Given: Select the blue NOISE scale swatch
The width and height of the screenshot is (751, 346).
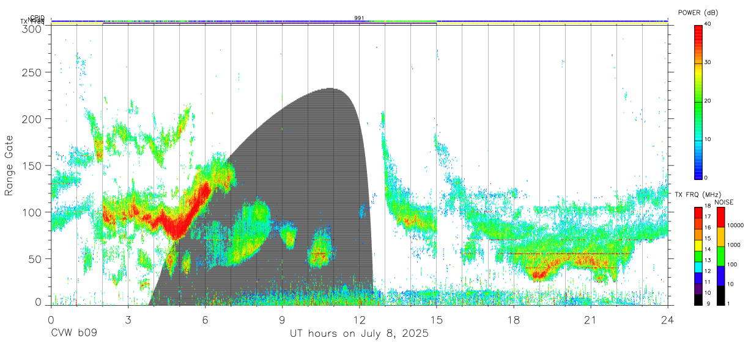Looking at the screenshot, I should click(720, 276).
